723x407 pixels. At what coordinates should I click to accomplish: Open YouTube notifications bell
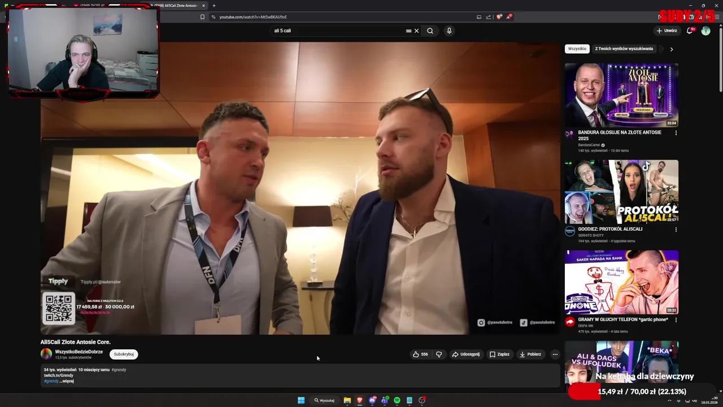[690, 31]
